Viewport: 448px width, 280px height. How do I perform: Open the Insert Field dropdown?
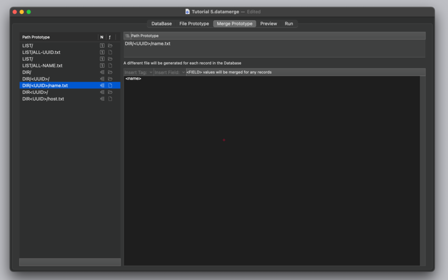point(170,73)
